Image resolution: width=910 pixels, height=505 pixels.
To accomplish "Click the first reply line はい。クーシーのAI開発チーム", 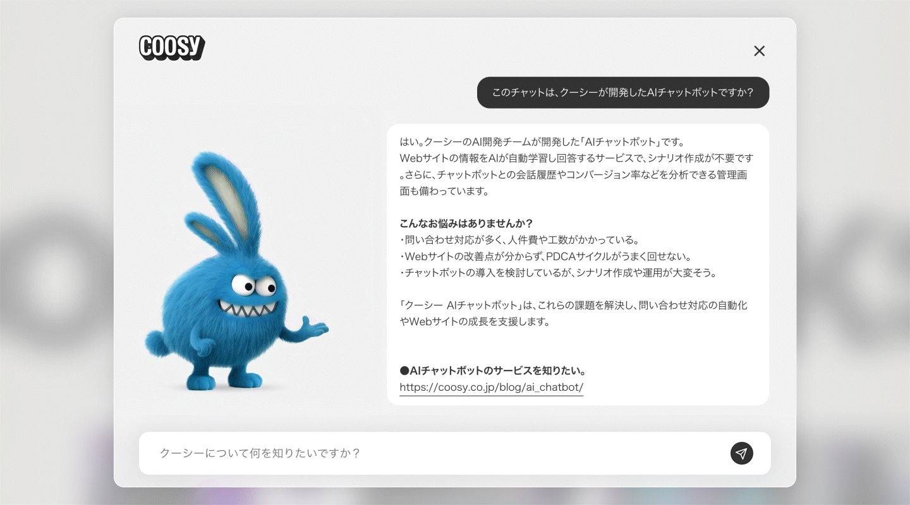I will pyautogui.click(x=542, y=141).
